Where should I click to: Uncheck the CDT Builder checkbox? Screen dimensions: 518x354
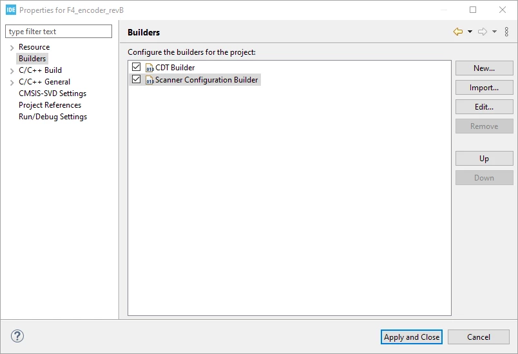pyautogui.click(x=136, y=67)
